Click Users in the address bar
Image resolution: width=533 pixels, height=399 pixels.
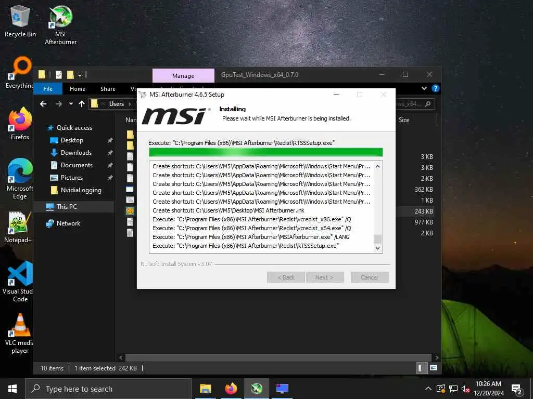tap(117, 104)
